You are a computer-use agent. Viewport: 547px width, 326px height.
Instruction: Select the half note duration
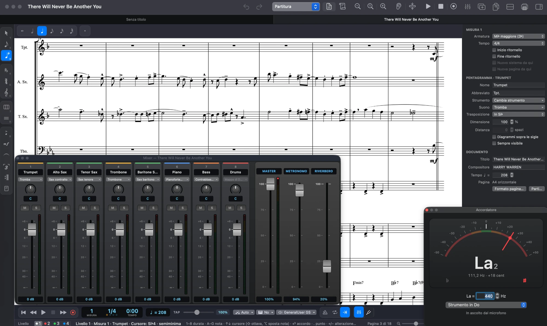[32, 31]
